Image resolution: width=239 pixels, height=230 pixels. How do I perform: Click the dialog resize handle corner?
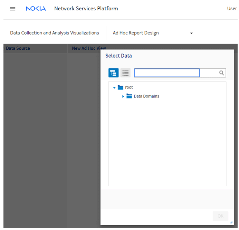point(231,222)
